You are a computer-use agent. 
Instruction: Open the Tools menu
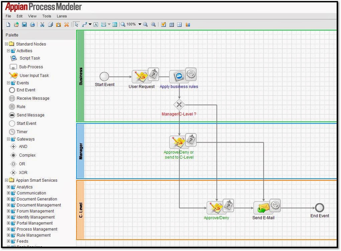tap(46, 16)
